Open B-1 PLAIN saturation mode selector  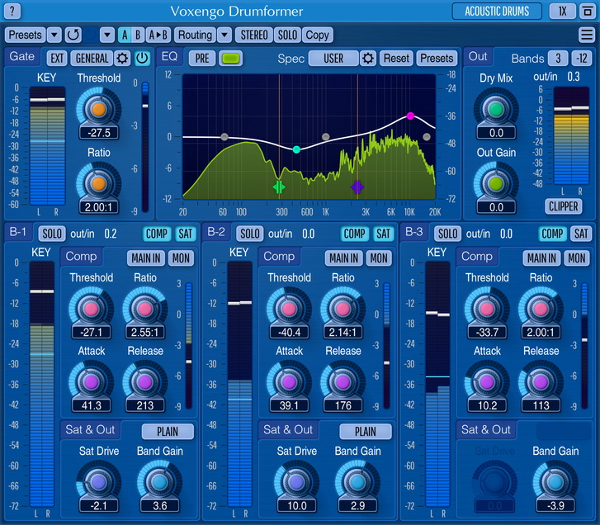168,432
